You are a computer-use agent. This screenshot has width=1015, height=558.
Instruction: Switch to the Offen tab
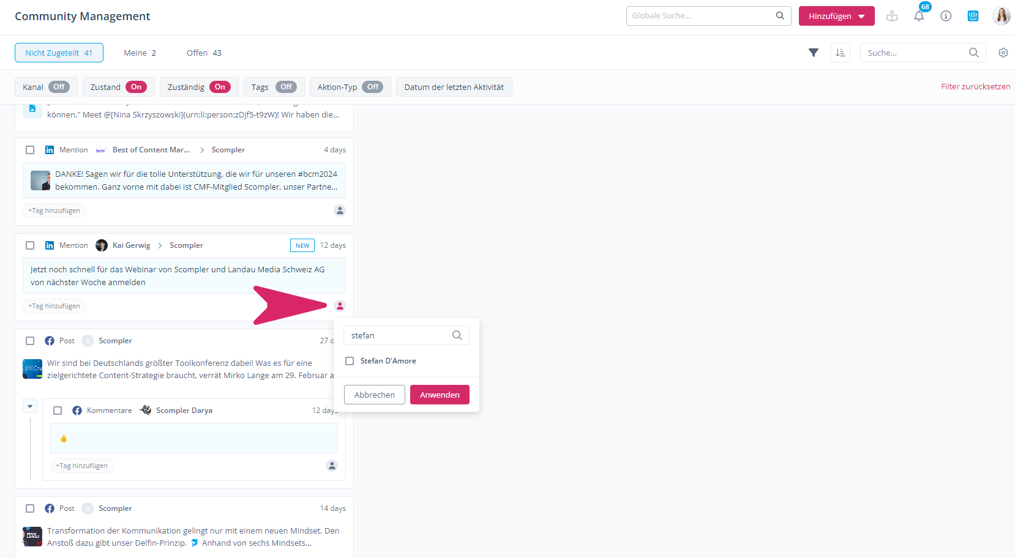click(204, 53)
